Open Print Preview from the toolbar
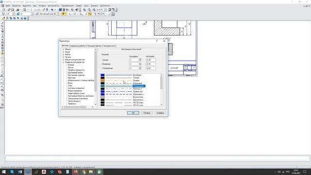Screen dimensions: 311x175 tap(25, 10)
